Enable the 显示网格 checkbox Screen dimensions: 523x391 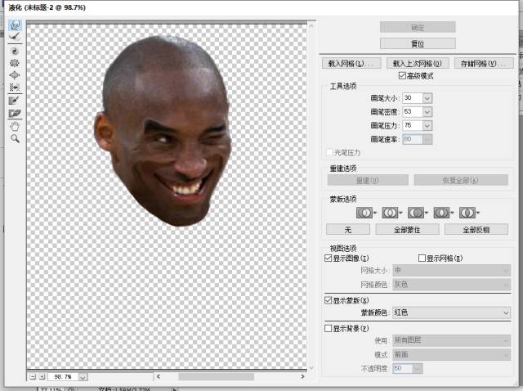point(422,258)
